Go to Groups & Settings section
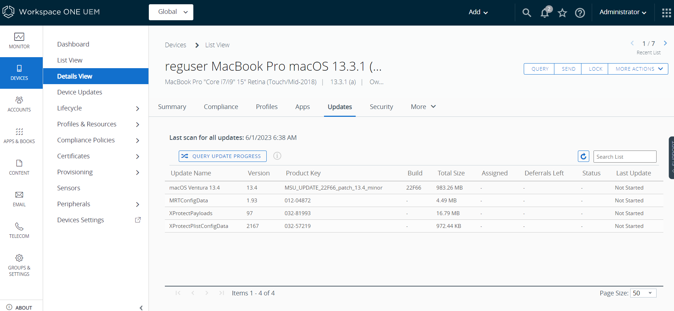The image size is (674, 311). coord(19,266)
